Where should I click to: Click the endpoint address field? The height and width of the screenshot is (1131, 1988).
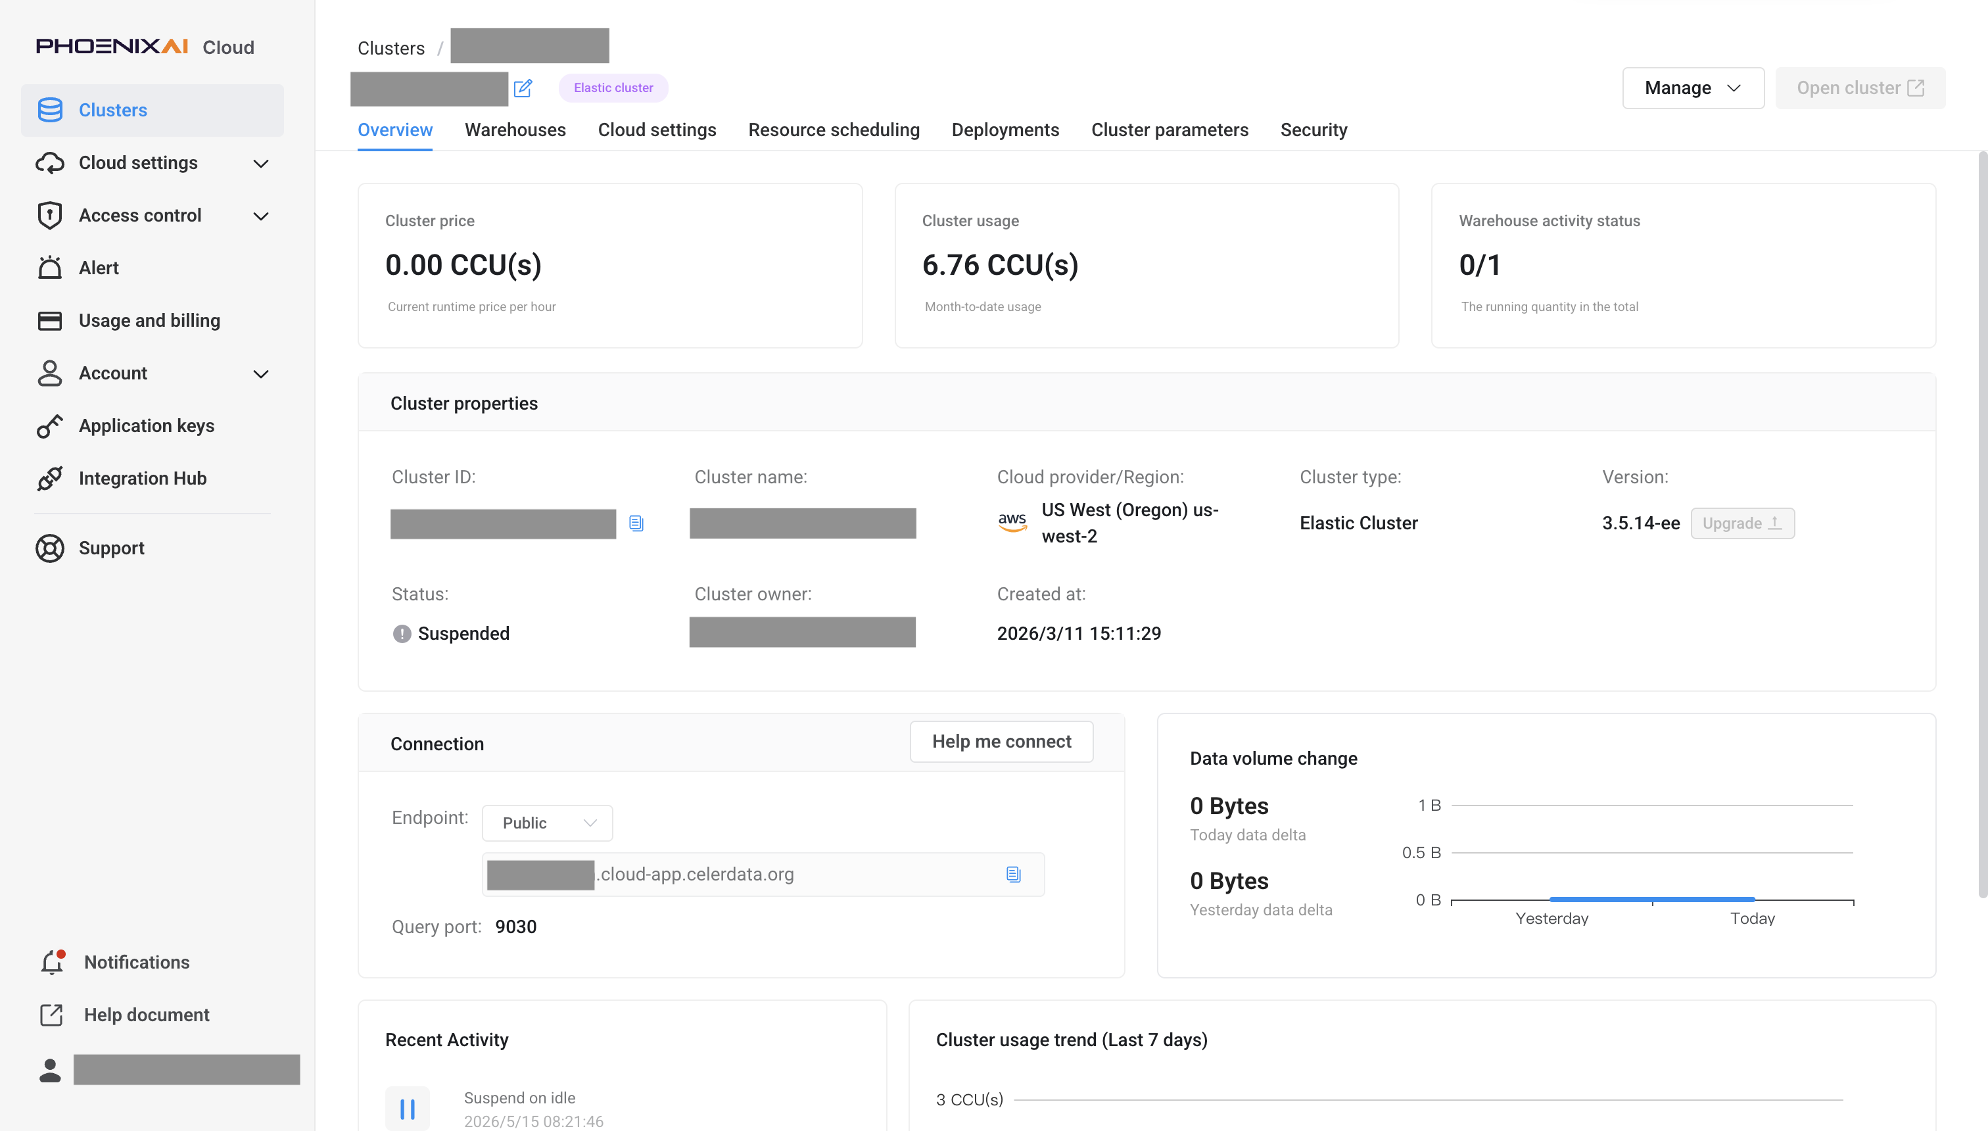pos(763,874)
